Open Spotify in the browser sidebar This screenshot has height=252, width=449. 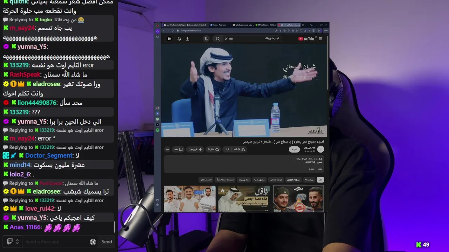click(158, 130)
